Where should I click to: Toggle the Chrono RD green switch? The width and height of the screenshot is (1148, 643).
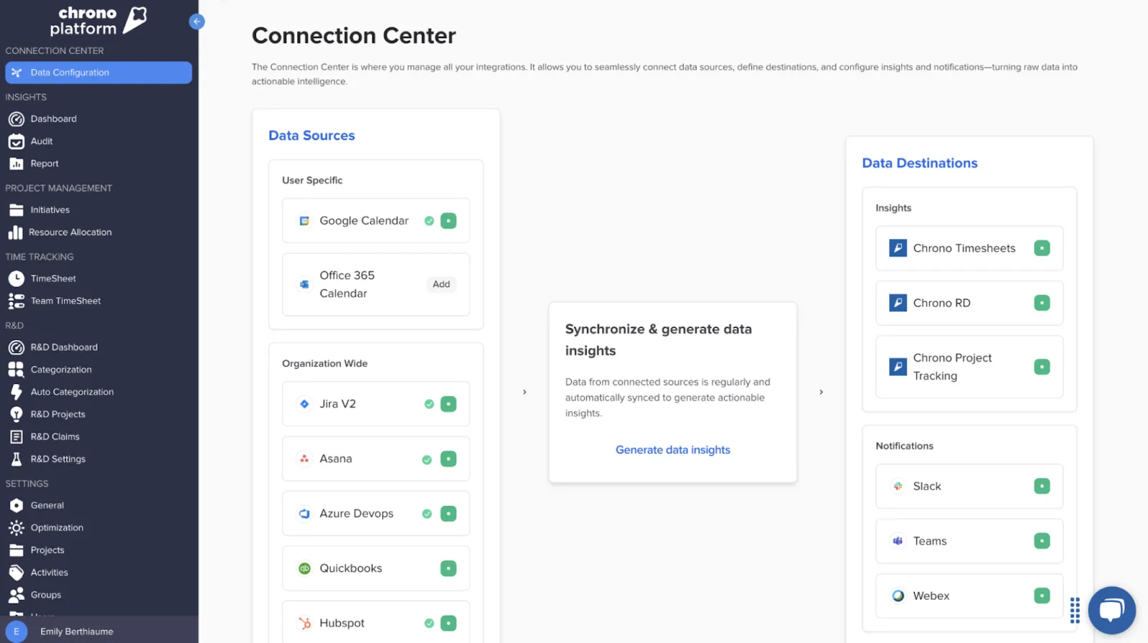pos(1042,303)
